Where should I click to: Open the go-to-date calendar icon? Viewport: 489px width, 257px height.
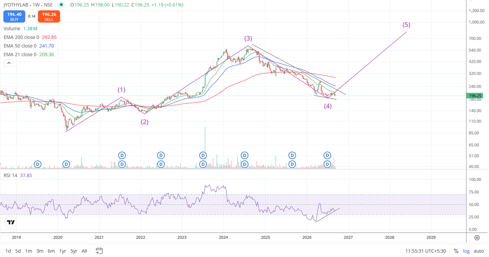click(99, 251)
